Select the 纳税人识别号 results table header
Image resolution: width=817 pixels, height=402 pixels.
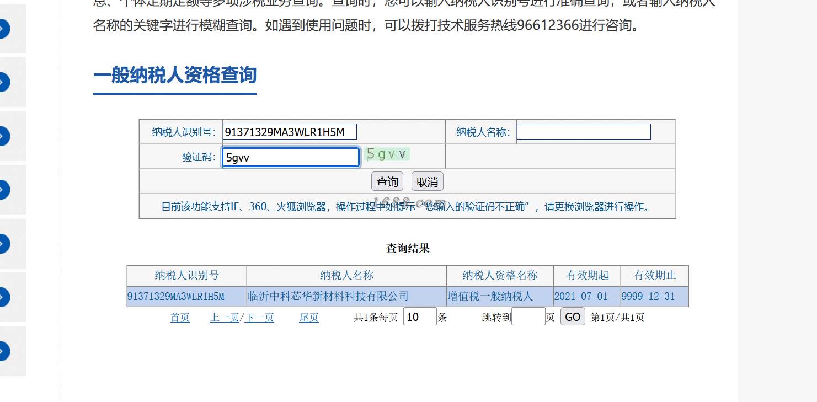tap(187, 276)
